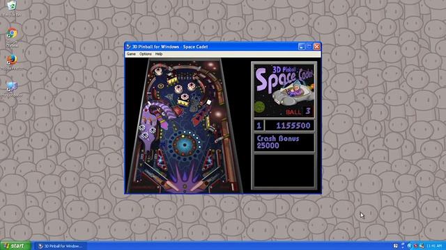Click the tray icon beside the clock
The height and width of the screenshot is (250, 446).
coord(422,246)
